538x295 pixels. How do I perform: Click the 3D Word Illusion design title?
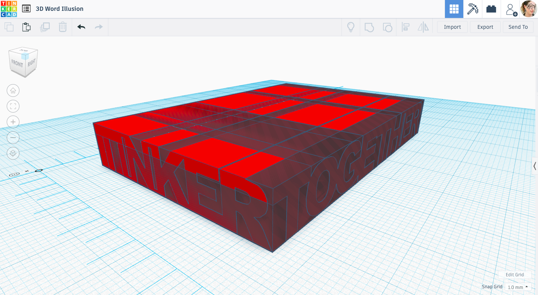tap(60, 9)
